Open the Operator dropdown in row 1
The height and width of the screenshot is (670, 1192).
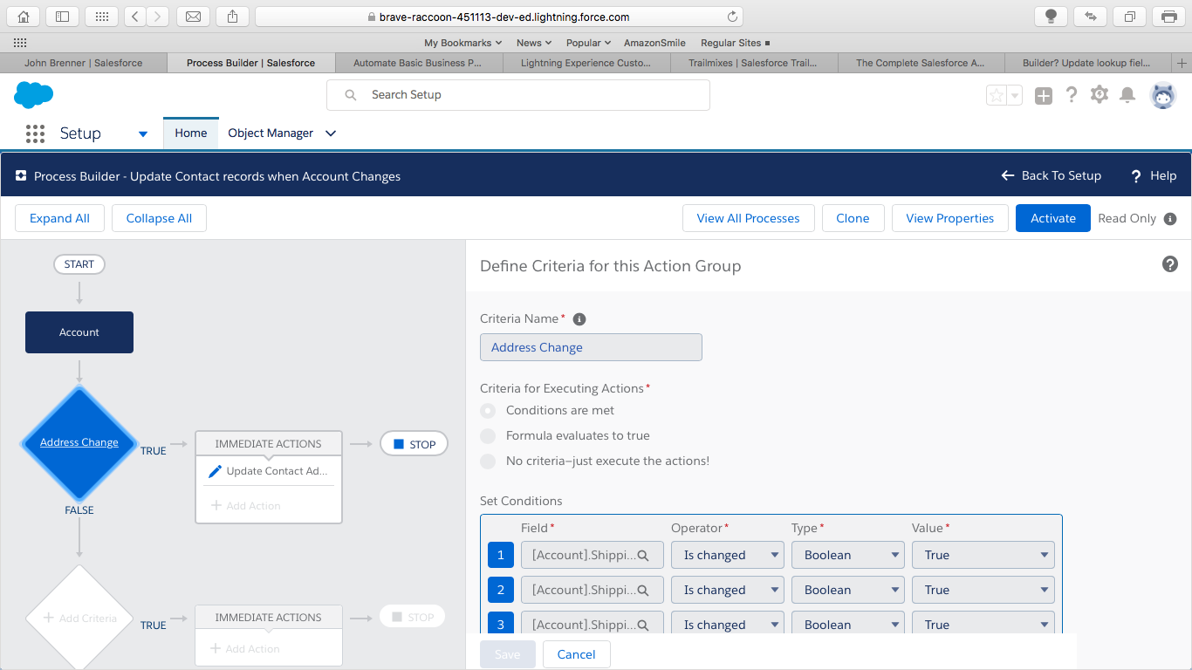click(728, 555)
